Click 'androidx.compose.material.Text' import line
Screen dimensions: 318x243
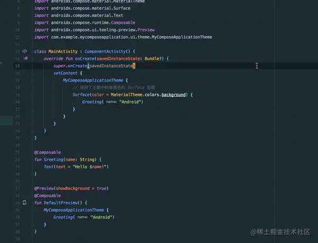87,15
